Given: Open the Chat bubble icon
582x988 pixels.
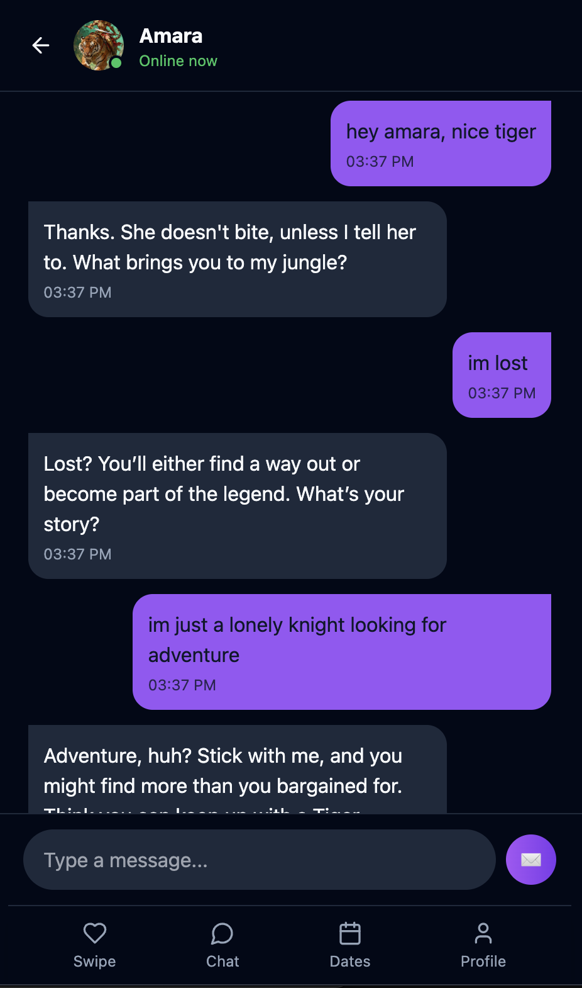Looking at the screenshot, I should tap(222, 933).
